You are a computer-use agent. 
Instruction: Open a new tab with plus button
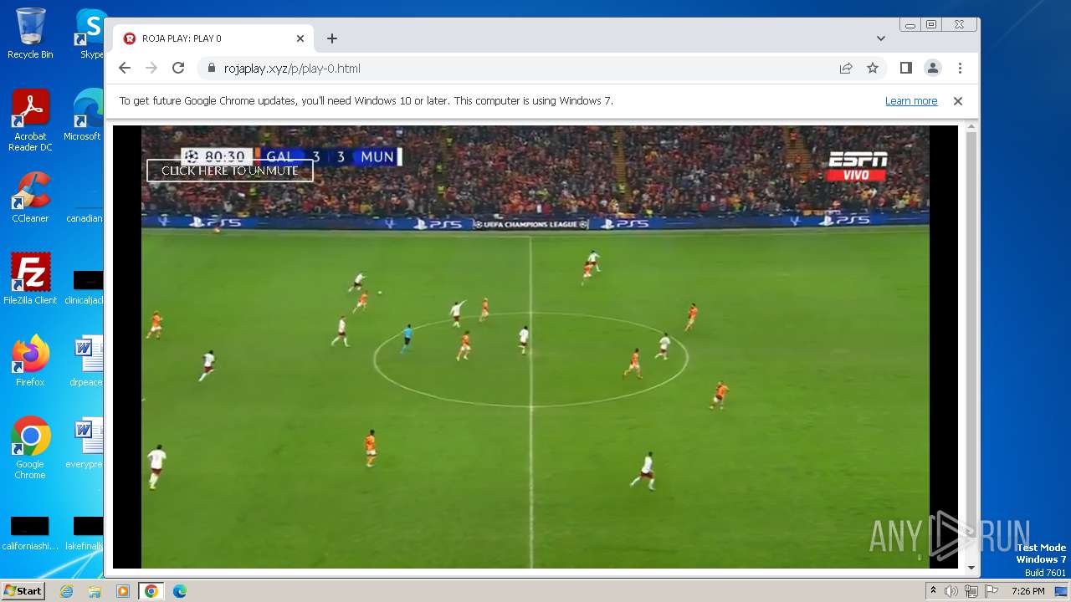[332, 38]
